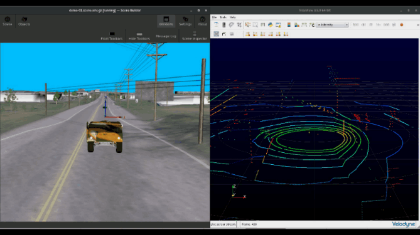The width and height of the screenshot is (420, 235).
Task: Click the third icon in VeloView's lower toolbar
Action: [232, 34]
